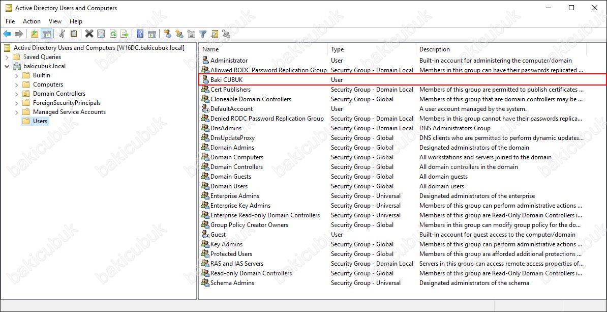Open the View menu
This screenshot has width=607, height=312.
point(55,21)
